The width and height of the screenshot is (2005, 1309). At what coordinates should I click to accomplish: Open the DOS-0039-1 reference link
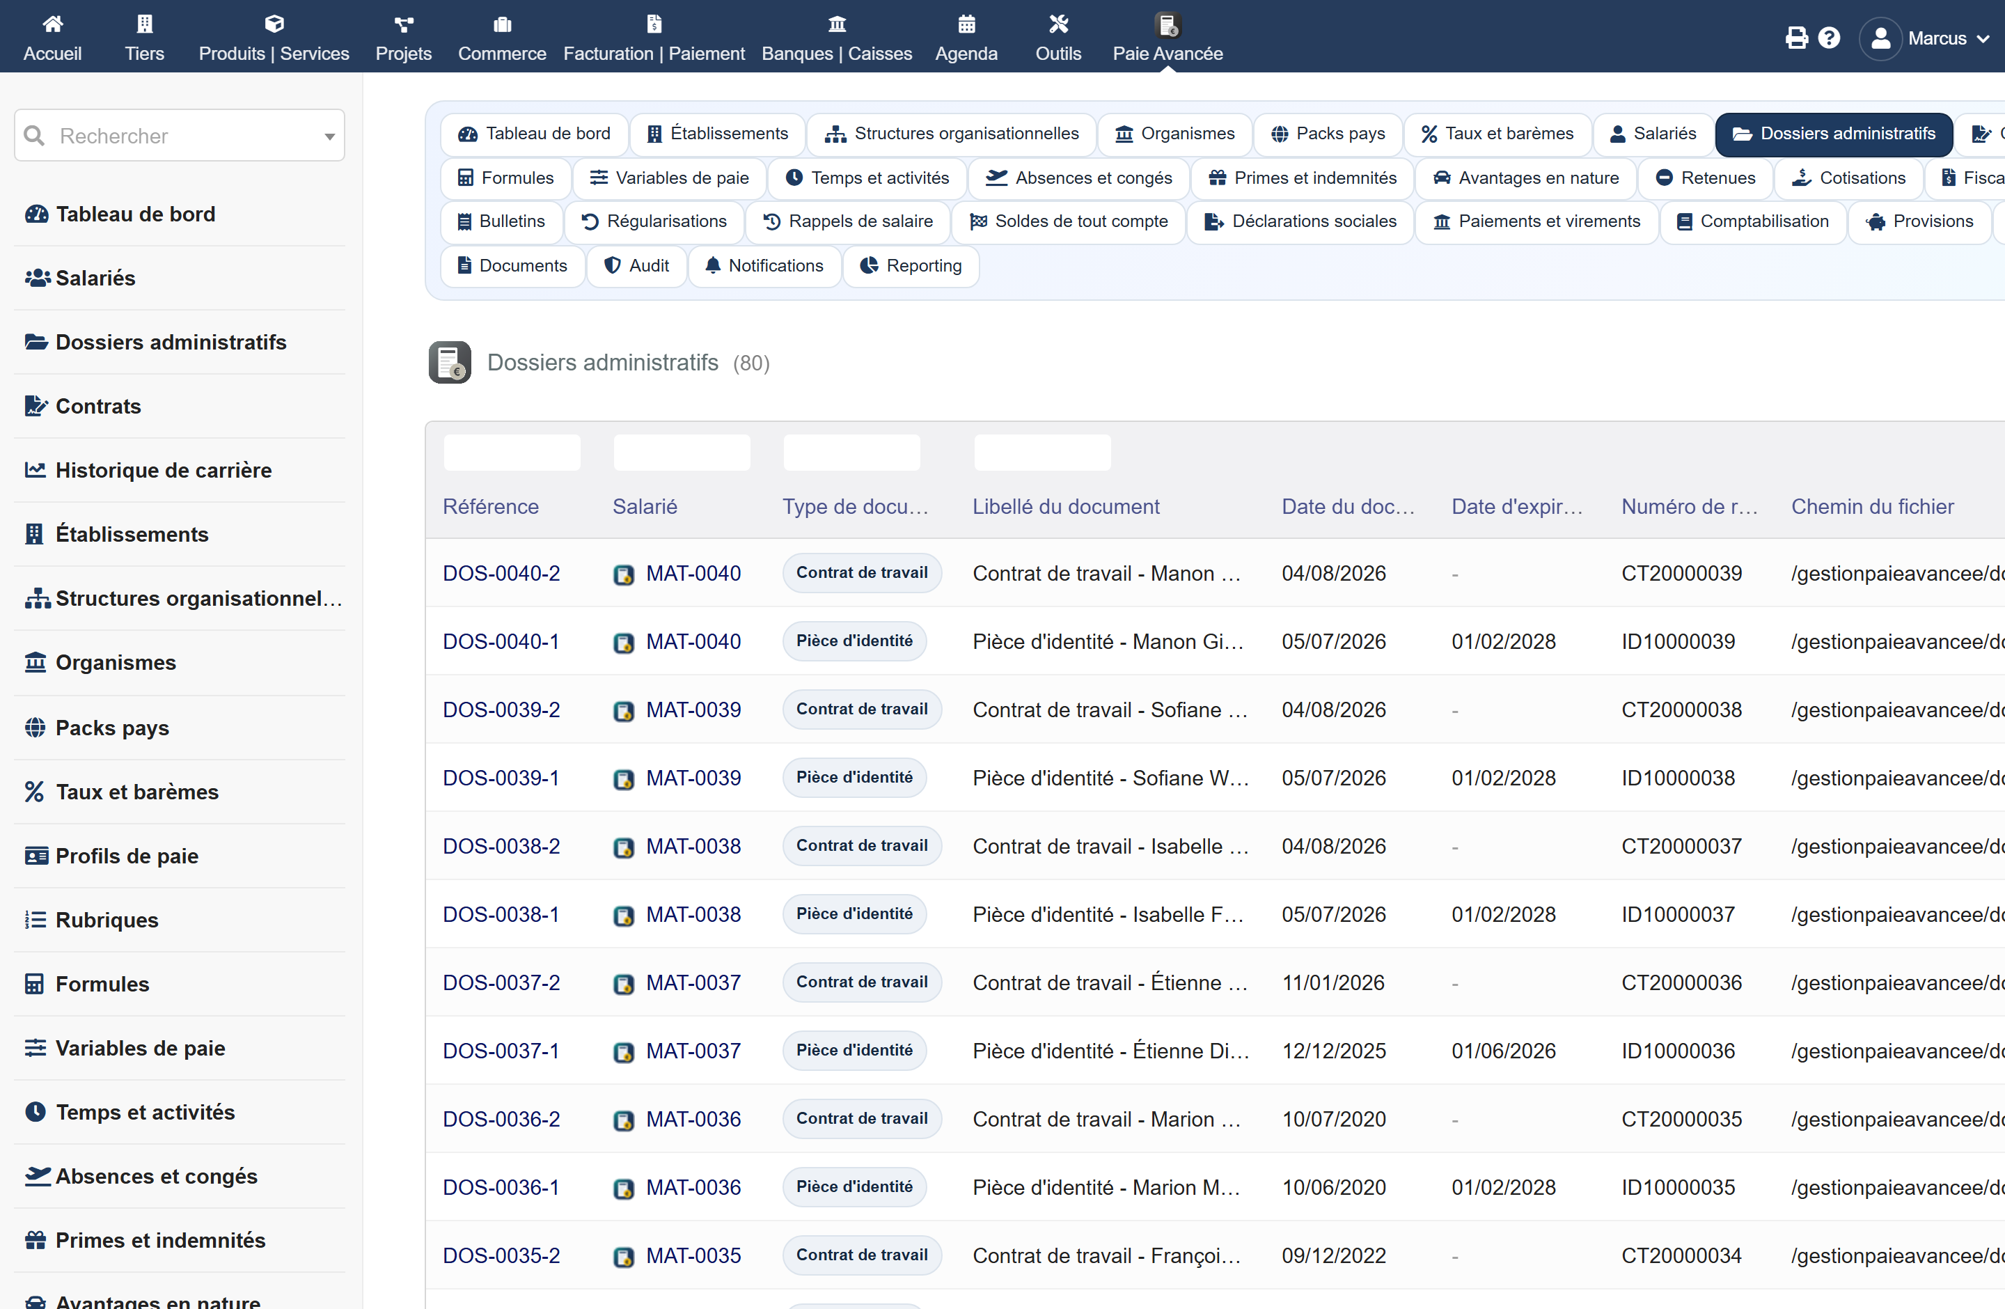point(501,778)
